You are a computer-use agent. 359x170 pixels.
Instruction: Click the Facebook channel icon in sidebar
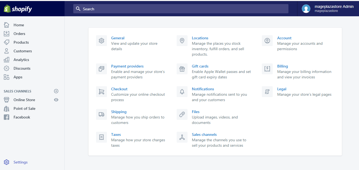click(x=6, y=117)
